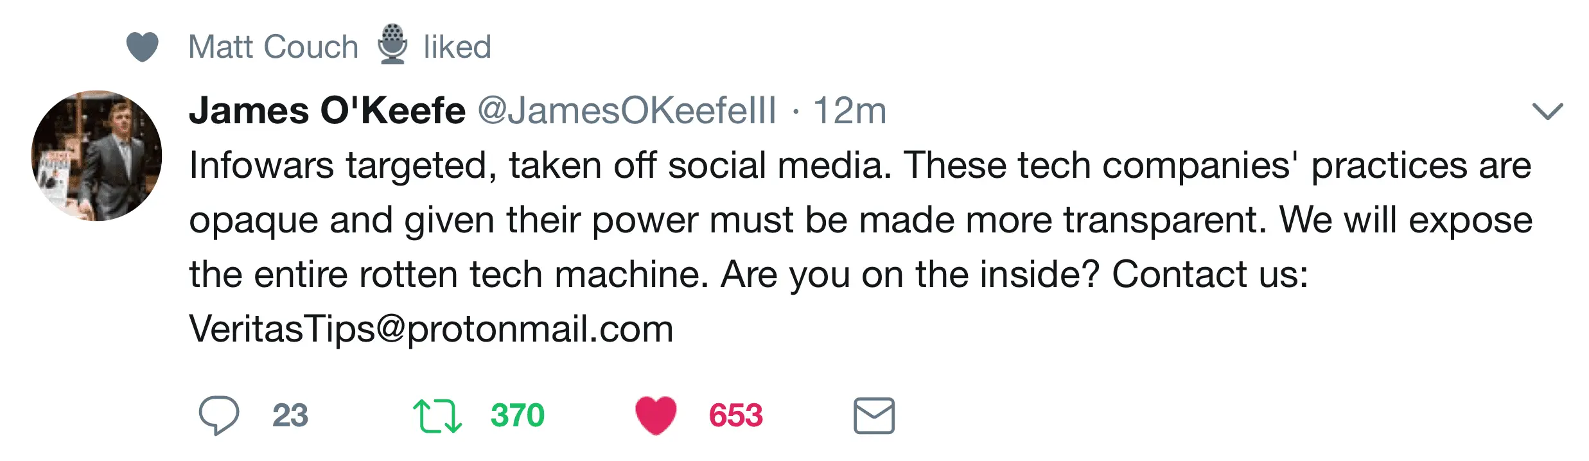Click the James O'Keefe display name
This screenshot has width=1589, height=461.
coord(327,110)
